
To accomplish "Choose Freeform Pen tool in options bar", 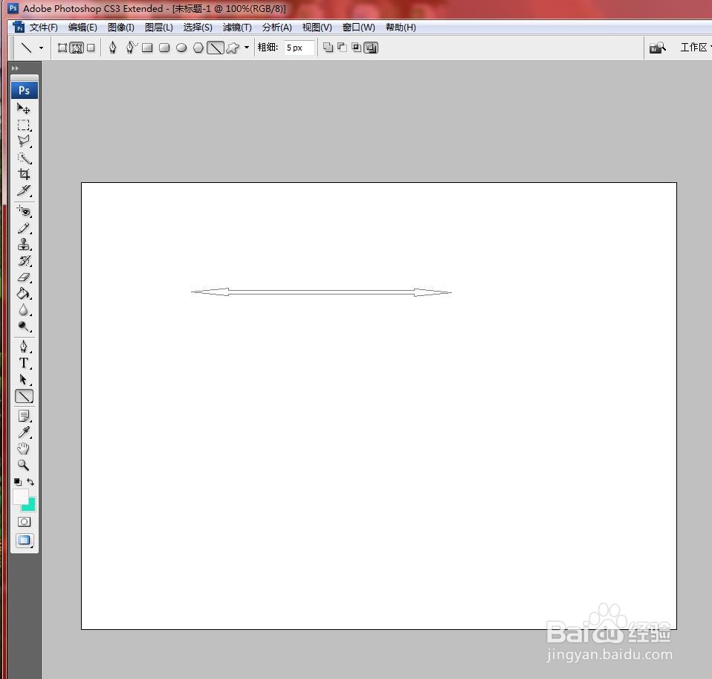I will coord(131,48).
